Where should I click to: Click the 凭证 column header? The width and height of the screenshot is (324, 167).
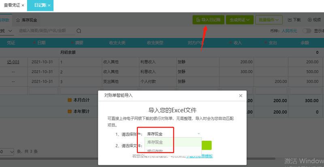tap(11, 43)
